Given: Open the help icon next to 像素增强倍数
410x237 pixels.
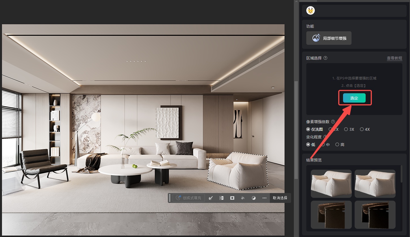Looking at the screenshot, I should 333,122.
